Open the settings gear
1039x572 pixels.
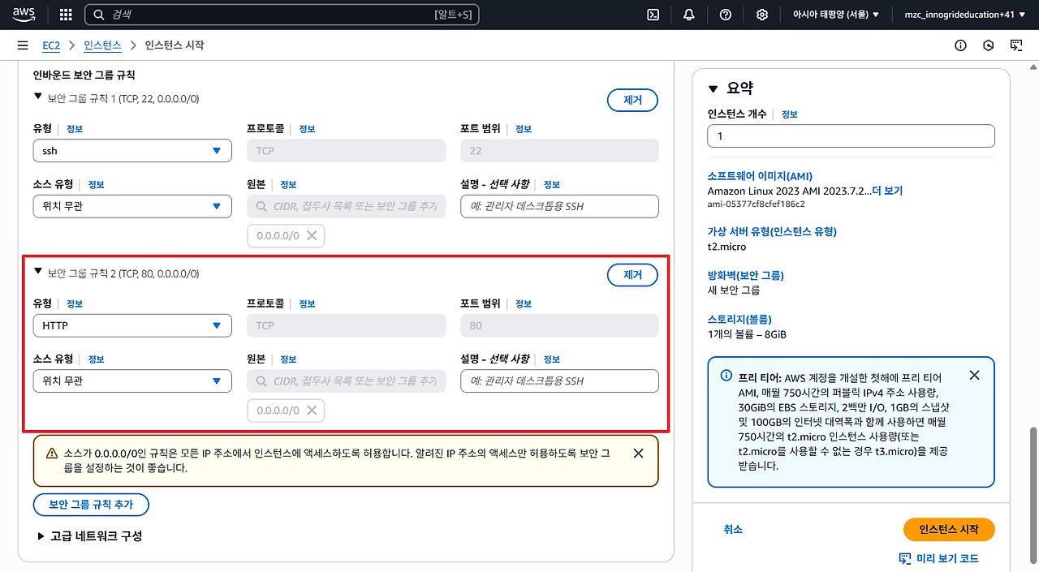pos(762,15)
